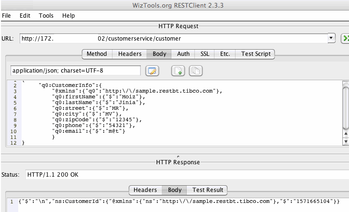Show the response Headers tab

click(146, 190)
